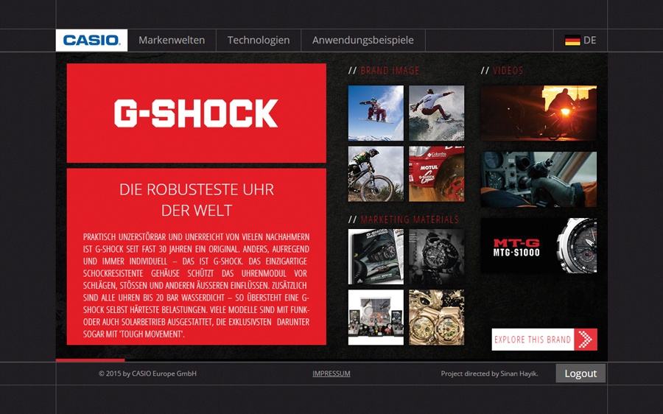Open the Impressum link
This screenshot has width=663, height=414.
(331, 373)
